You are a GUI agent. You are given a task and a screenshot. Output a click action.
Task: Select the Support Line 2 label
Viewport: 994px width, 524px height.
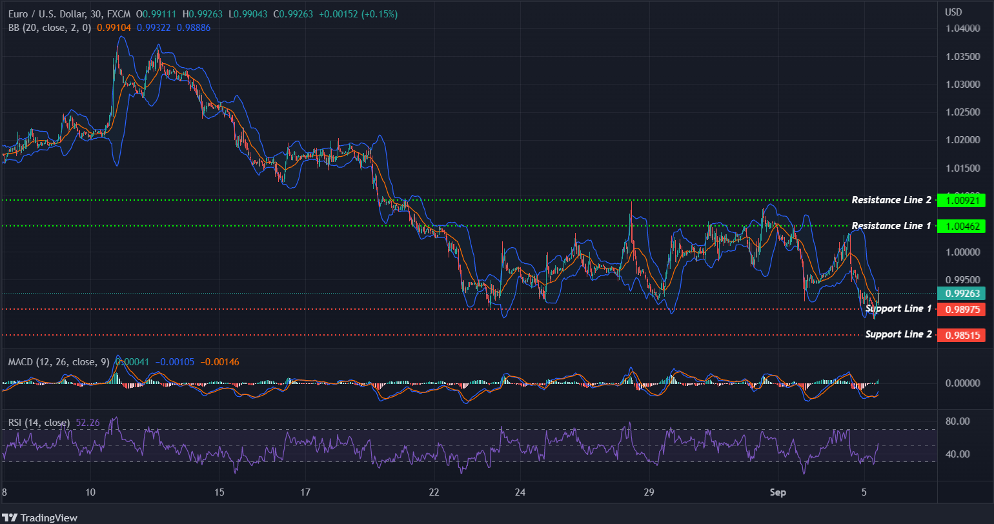[898, 334]
